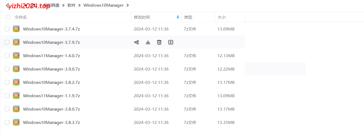Delete Windows10Manager-3.7.9.7z with trash icon
Image resolution: width=364 pixels, height=137 pixels.
(159, 42)
